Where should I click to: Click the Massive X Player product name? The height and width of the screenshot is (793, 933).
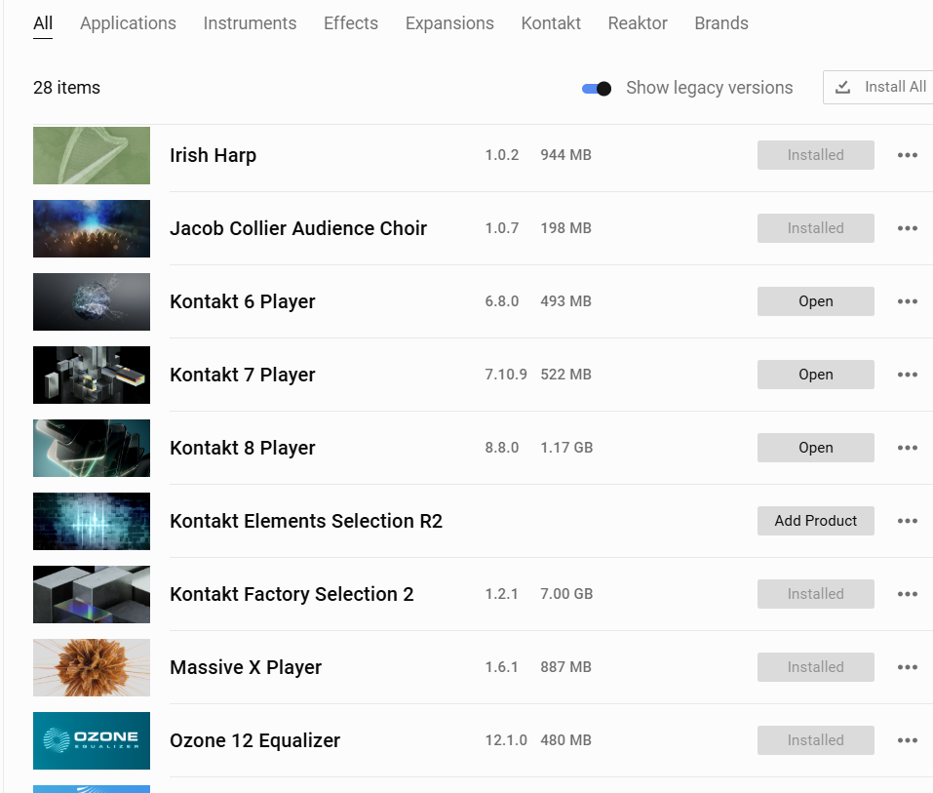246,668
